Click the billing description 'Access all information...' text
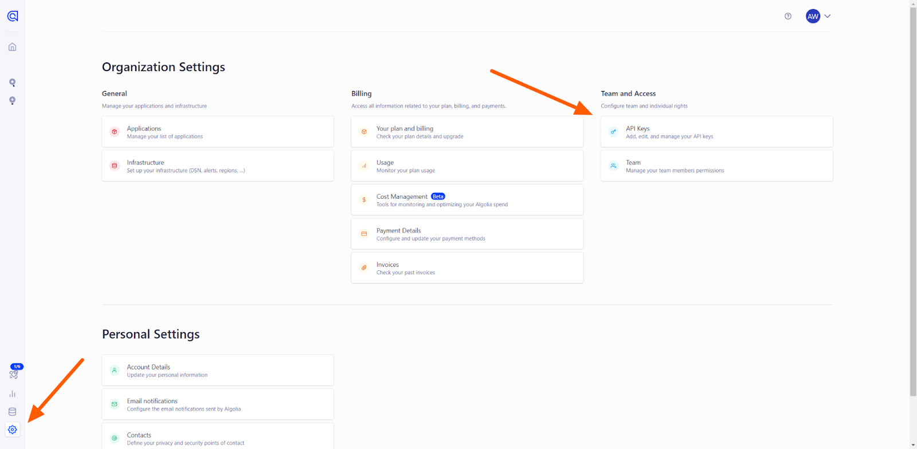917x449 pixels. tap(429, 106)
